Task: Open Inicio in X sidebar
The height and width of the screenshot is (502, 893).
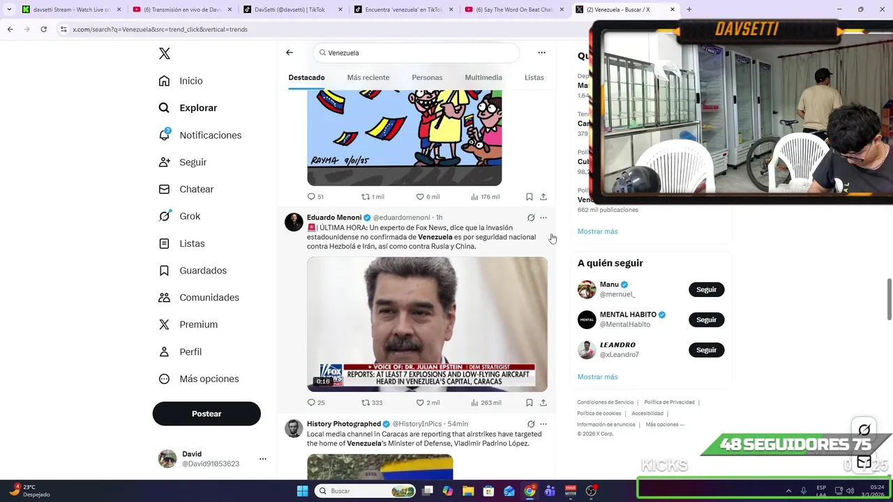Action: tap(181, 81)
